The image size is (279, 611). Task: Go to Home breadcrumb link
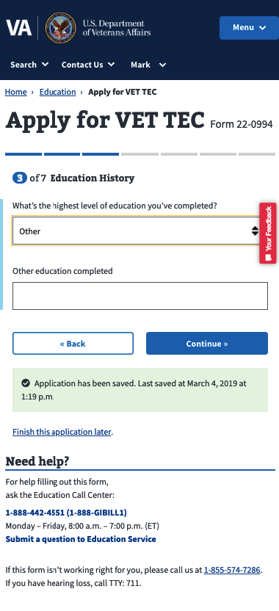(16, 92)
